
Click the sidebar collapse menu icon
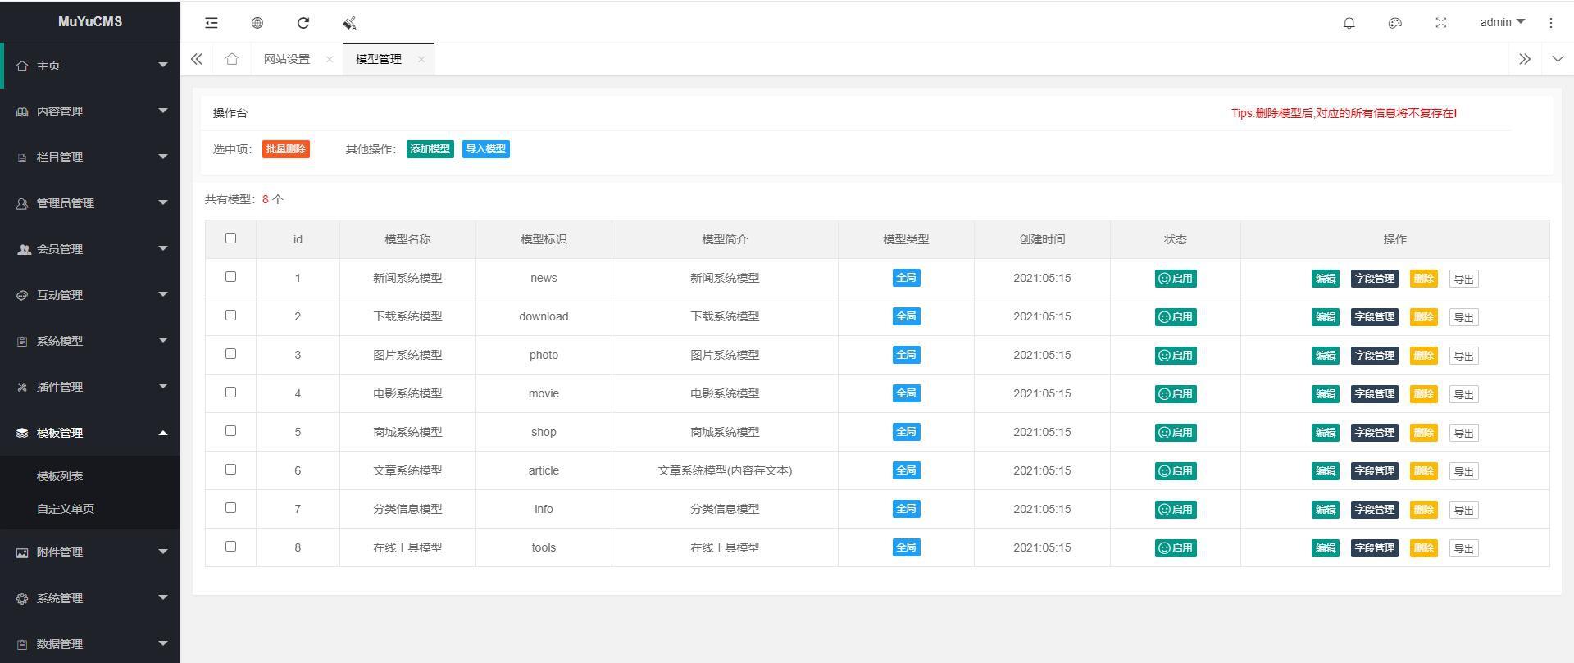point(212,23)
